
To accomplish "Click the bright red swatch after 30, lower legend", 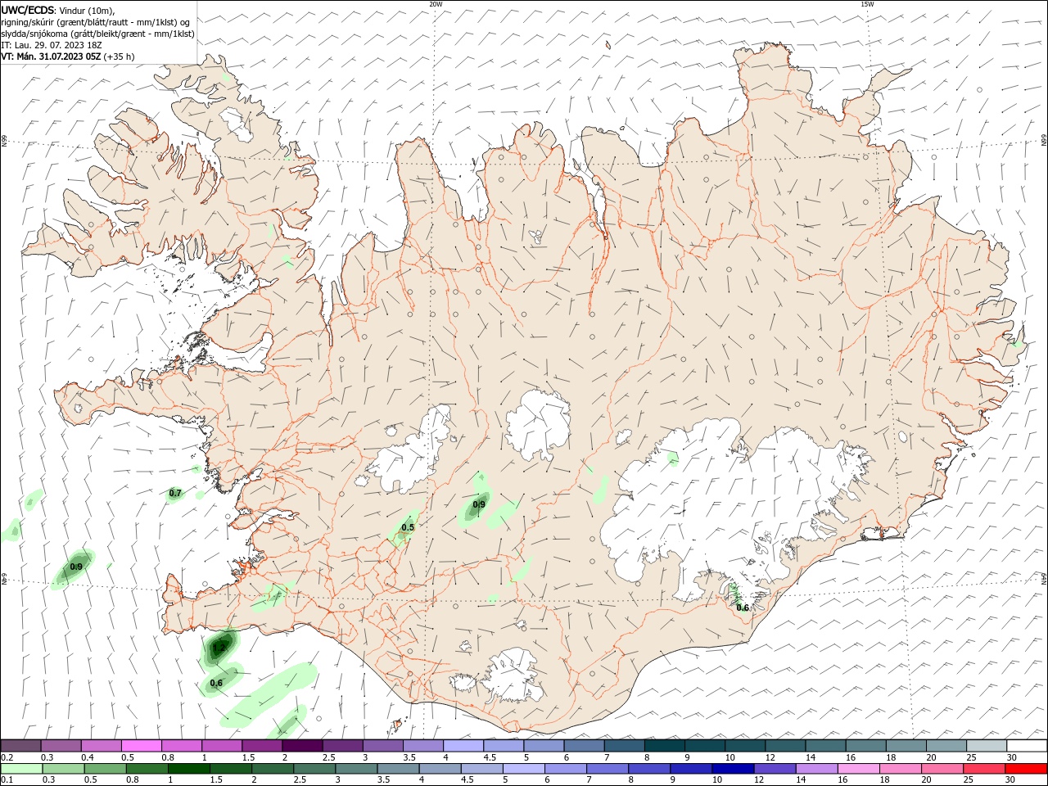I will click(1025, 769).
